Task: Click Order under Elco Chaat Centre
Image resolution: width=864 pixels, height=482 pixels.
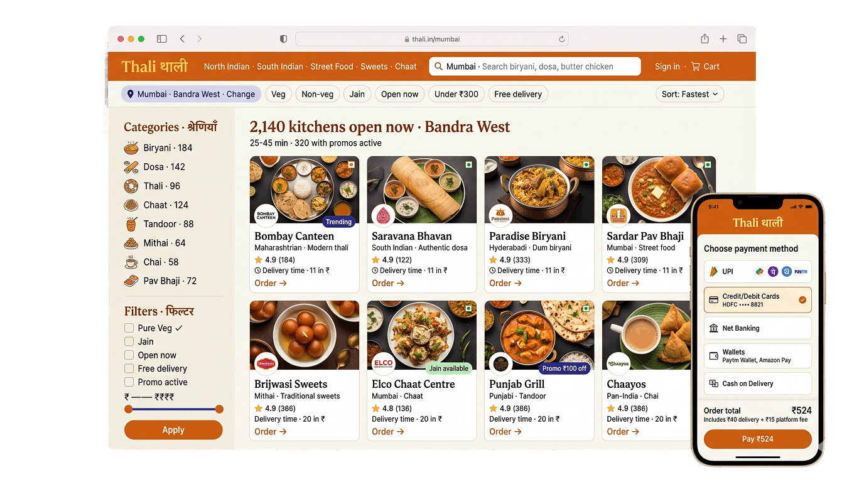Action: [x=388, y=431]
